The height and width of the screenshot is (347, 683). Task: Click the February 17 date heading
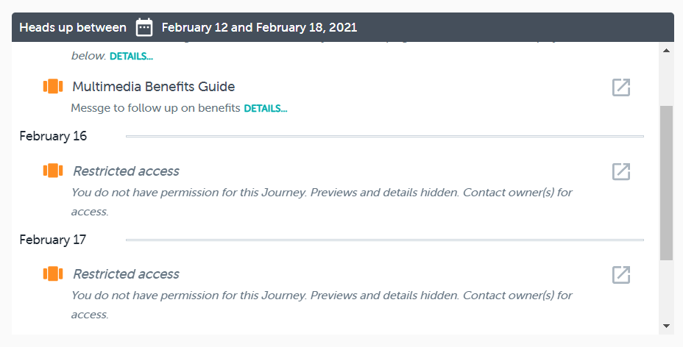tap(53, 240)
